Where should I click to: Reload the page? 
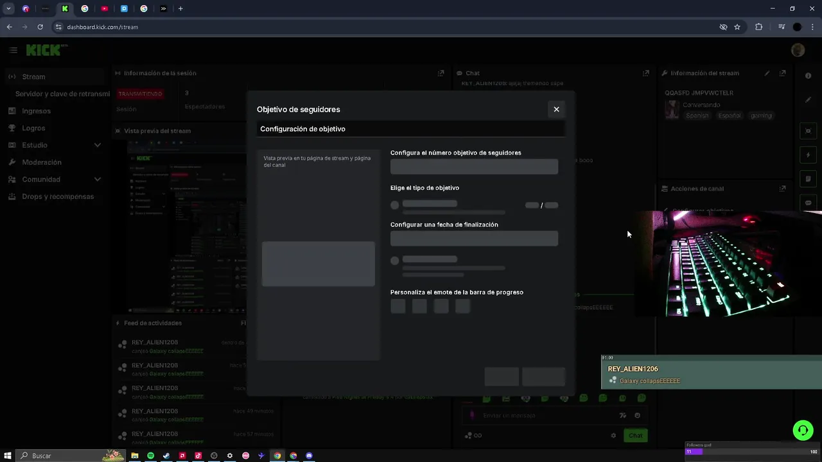coord(40,27)
